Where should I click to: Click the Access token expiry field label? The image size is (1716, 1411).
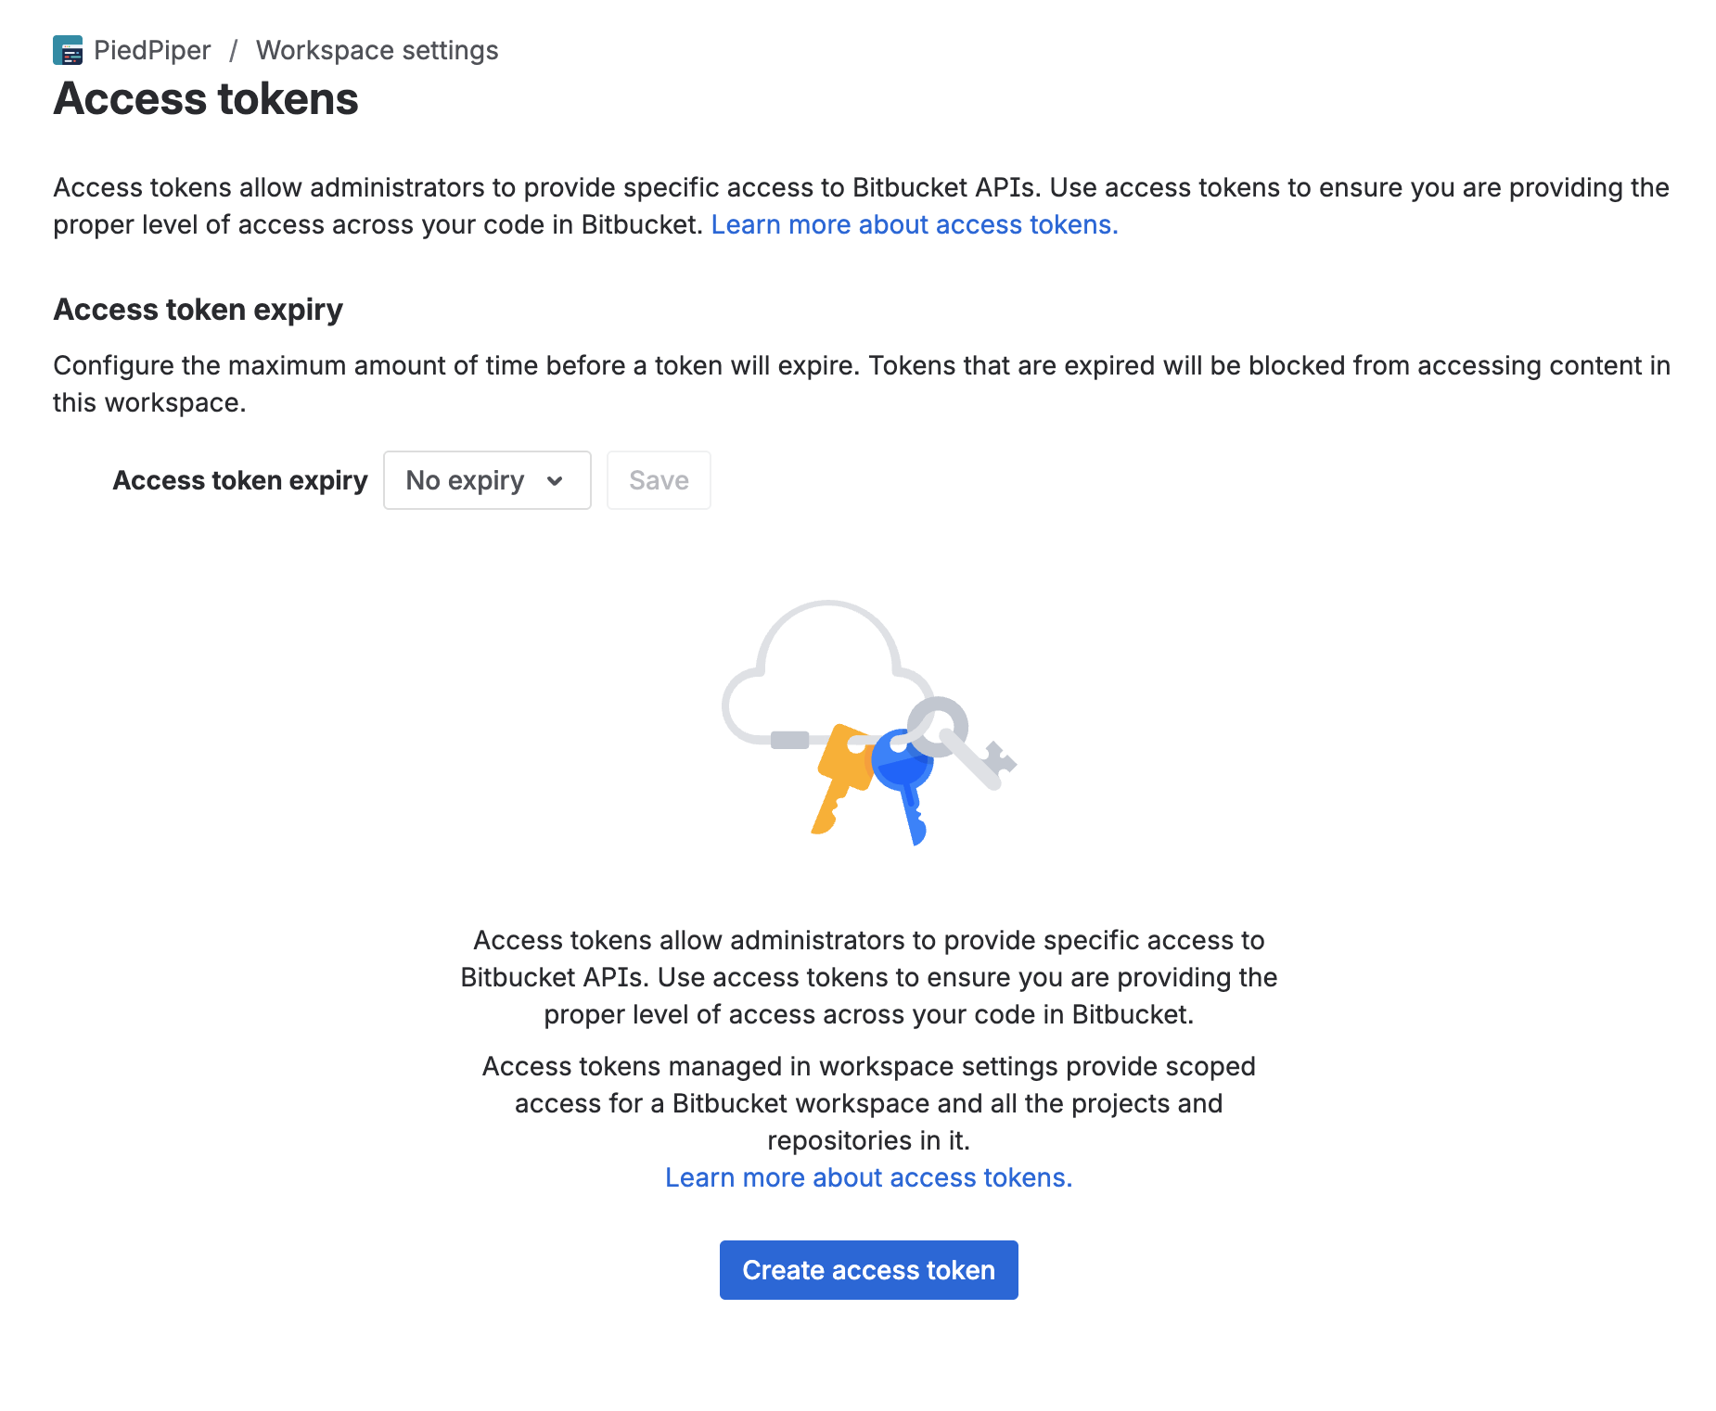[239, 480]
